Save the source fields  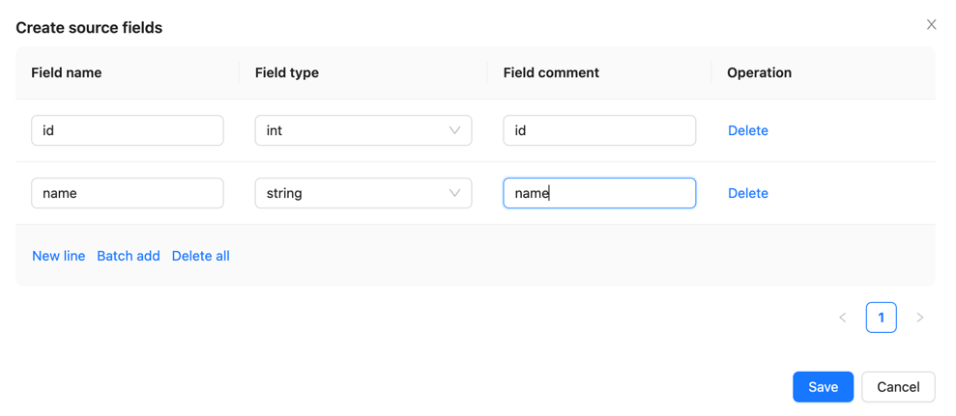[823, 387]
